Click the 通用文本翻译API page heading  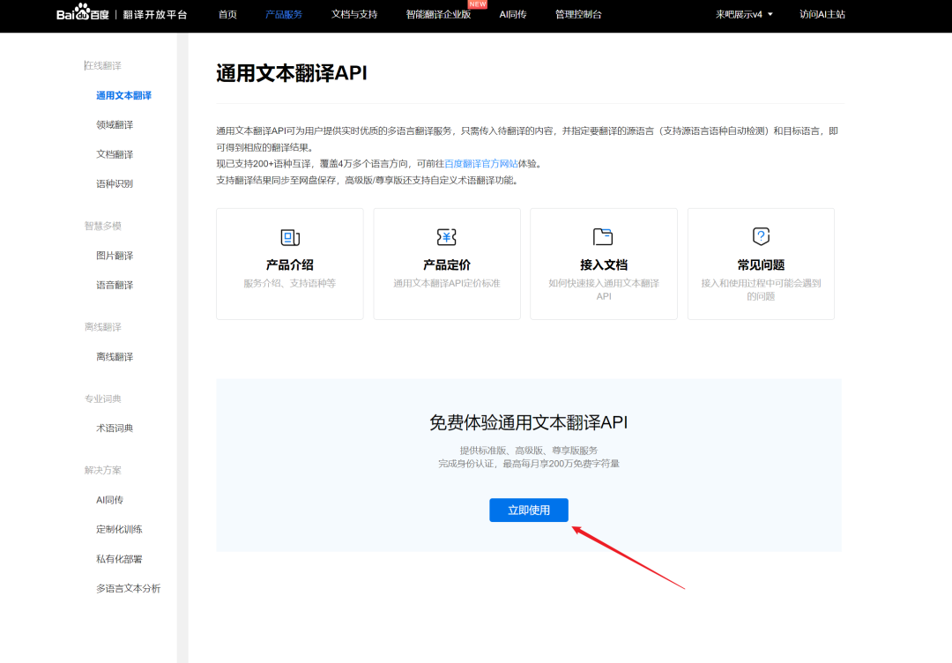tap(292, 73)
